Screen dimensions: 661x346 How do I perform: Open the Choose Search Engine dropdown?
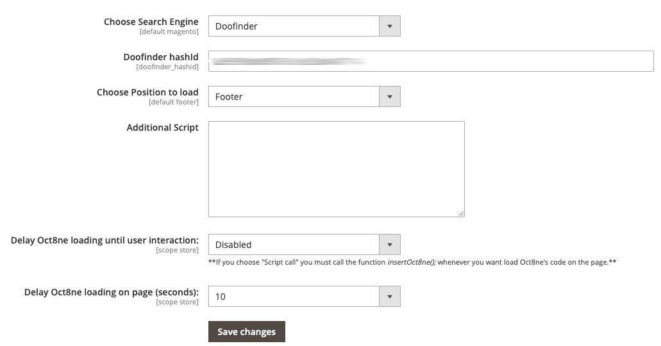(x=294, y=26)
